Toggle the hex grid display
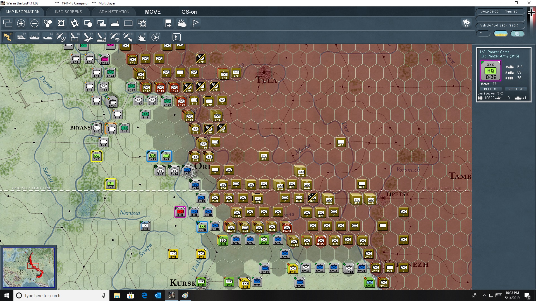 click(48, 23)
